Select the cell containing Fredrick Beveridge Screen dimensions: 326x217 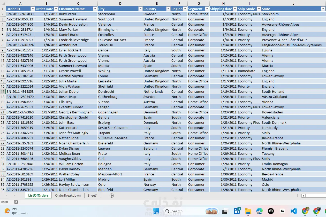(78, 40)
